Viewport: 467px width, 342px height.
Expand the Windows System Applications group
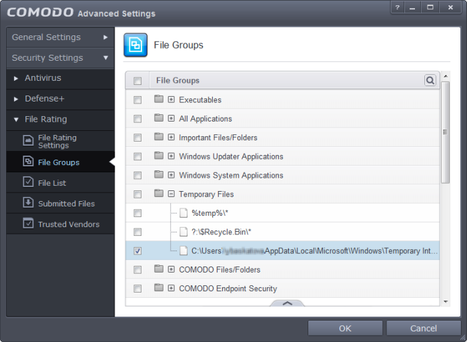[x=171, y=175]
